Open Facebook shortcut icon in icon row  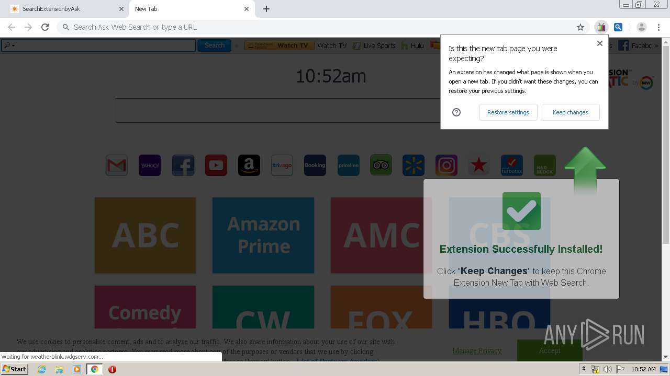(183, 166)
